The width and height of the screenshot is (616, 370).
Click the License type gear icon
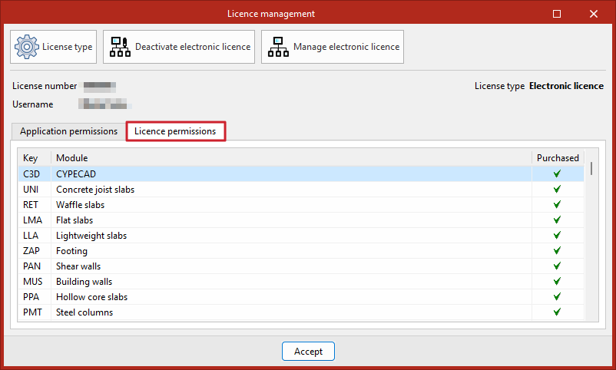click(x=27, y=47)
